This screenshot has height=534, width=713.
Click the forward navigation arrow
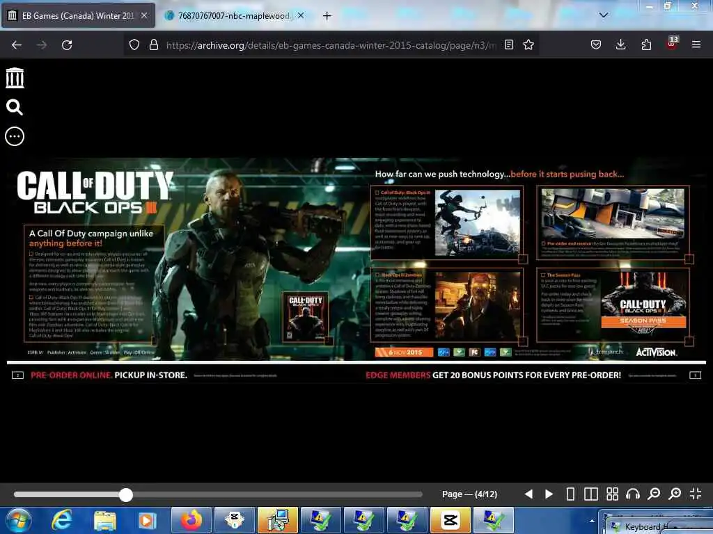pyautogui.click(x=42, y=45)
